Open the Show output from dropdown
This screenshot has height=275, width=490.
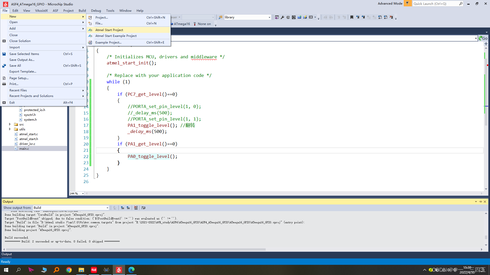(107, 208)
